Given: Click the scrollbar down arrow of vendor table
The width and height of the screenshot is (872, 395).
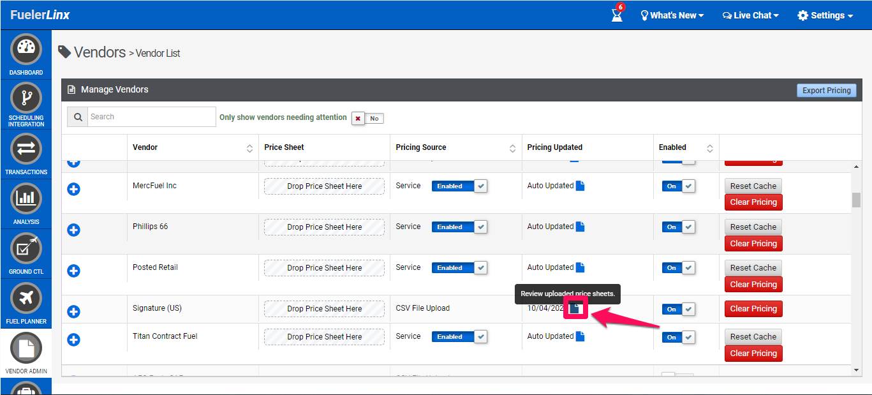Looking at the screenshot, I should click(856, 370).
